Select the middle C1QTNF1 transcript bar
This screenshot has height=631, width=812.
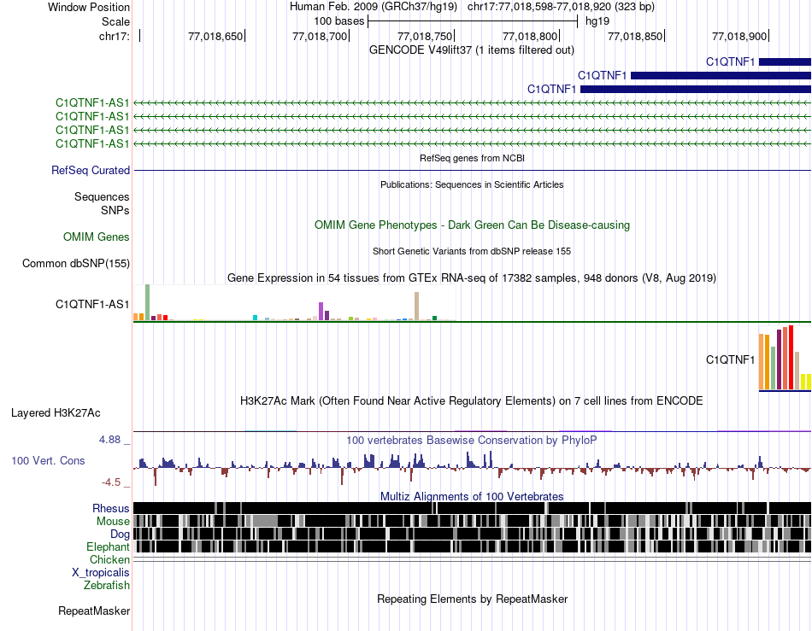721,75
